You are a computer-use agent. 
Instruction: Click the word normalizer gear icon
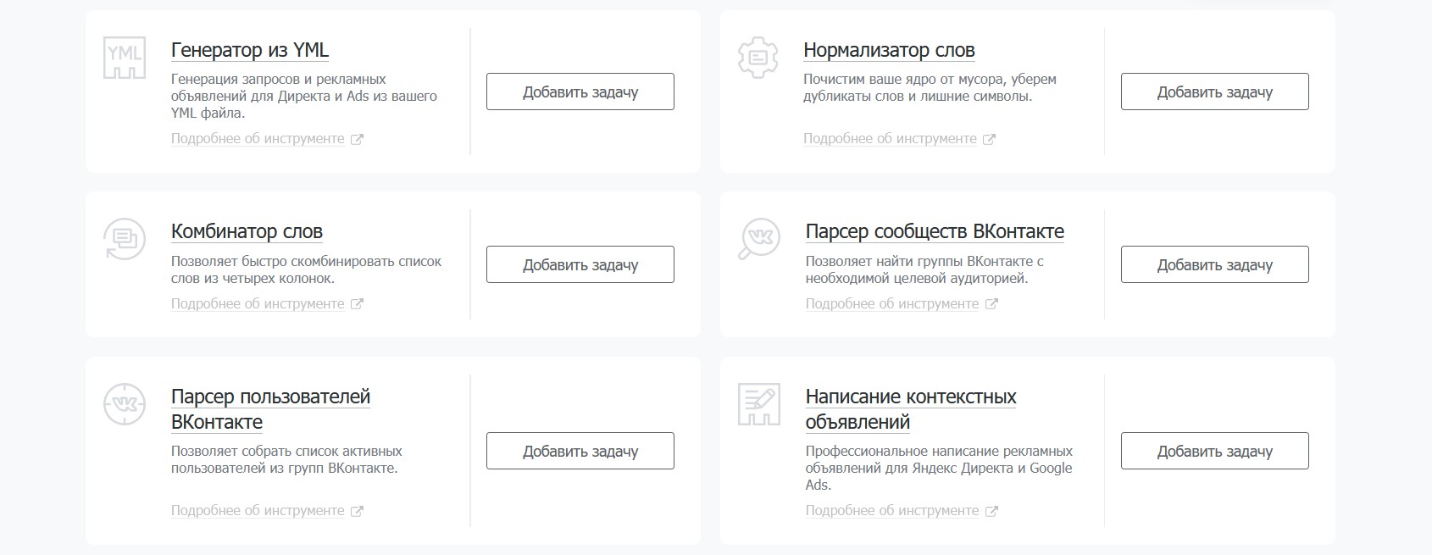coord(758,58)
